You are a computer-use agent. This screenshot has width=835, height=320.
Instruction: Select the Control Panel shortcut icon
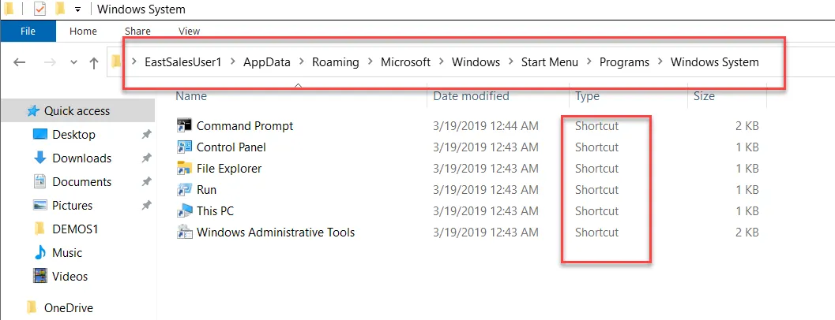(x=185, y=147)
